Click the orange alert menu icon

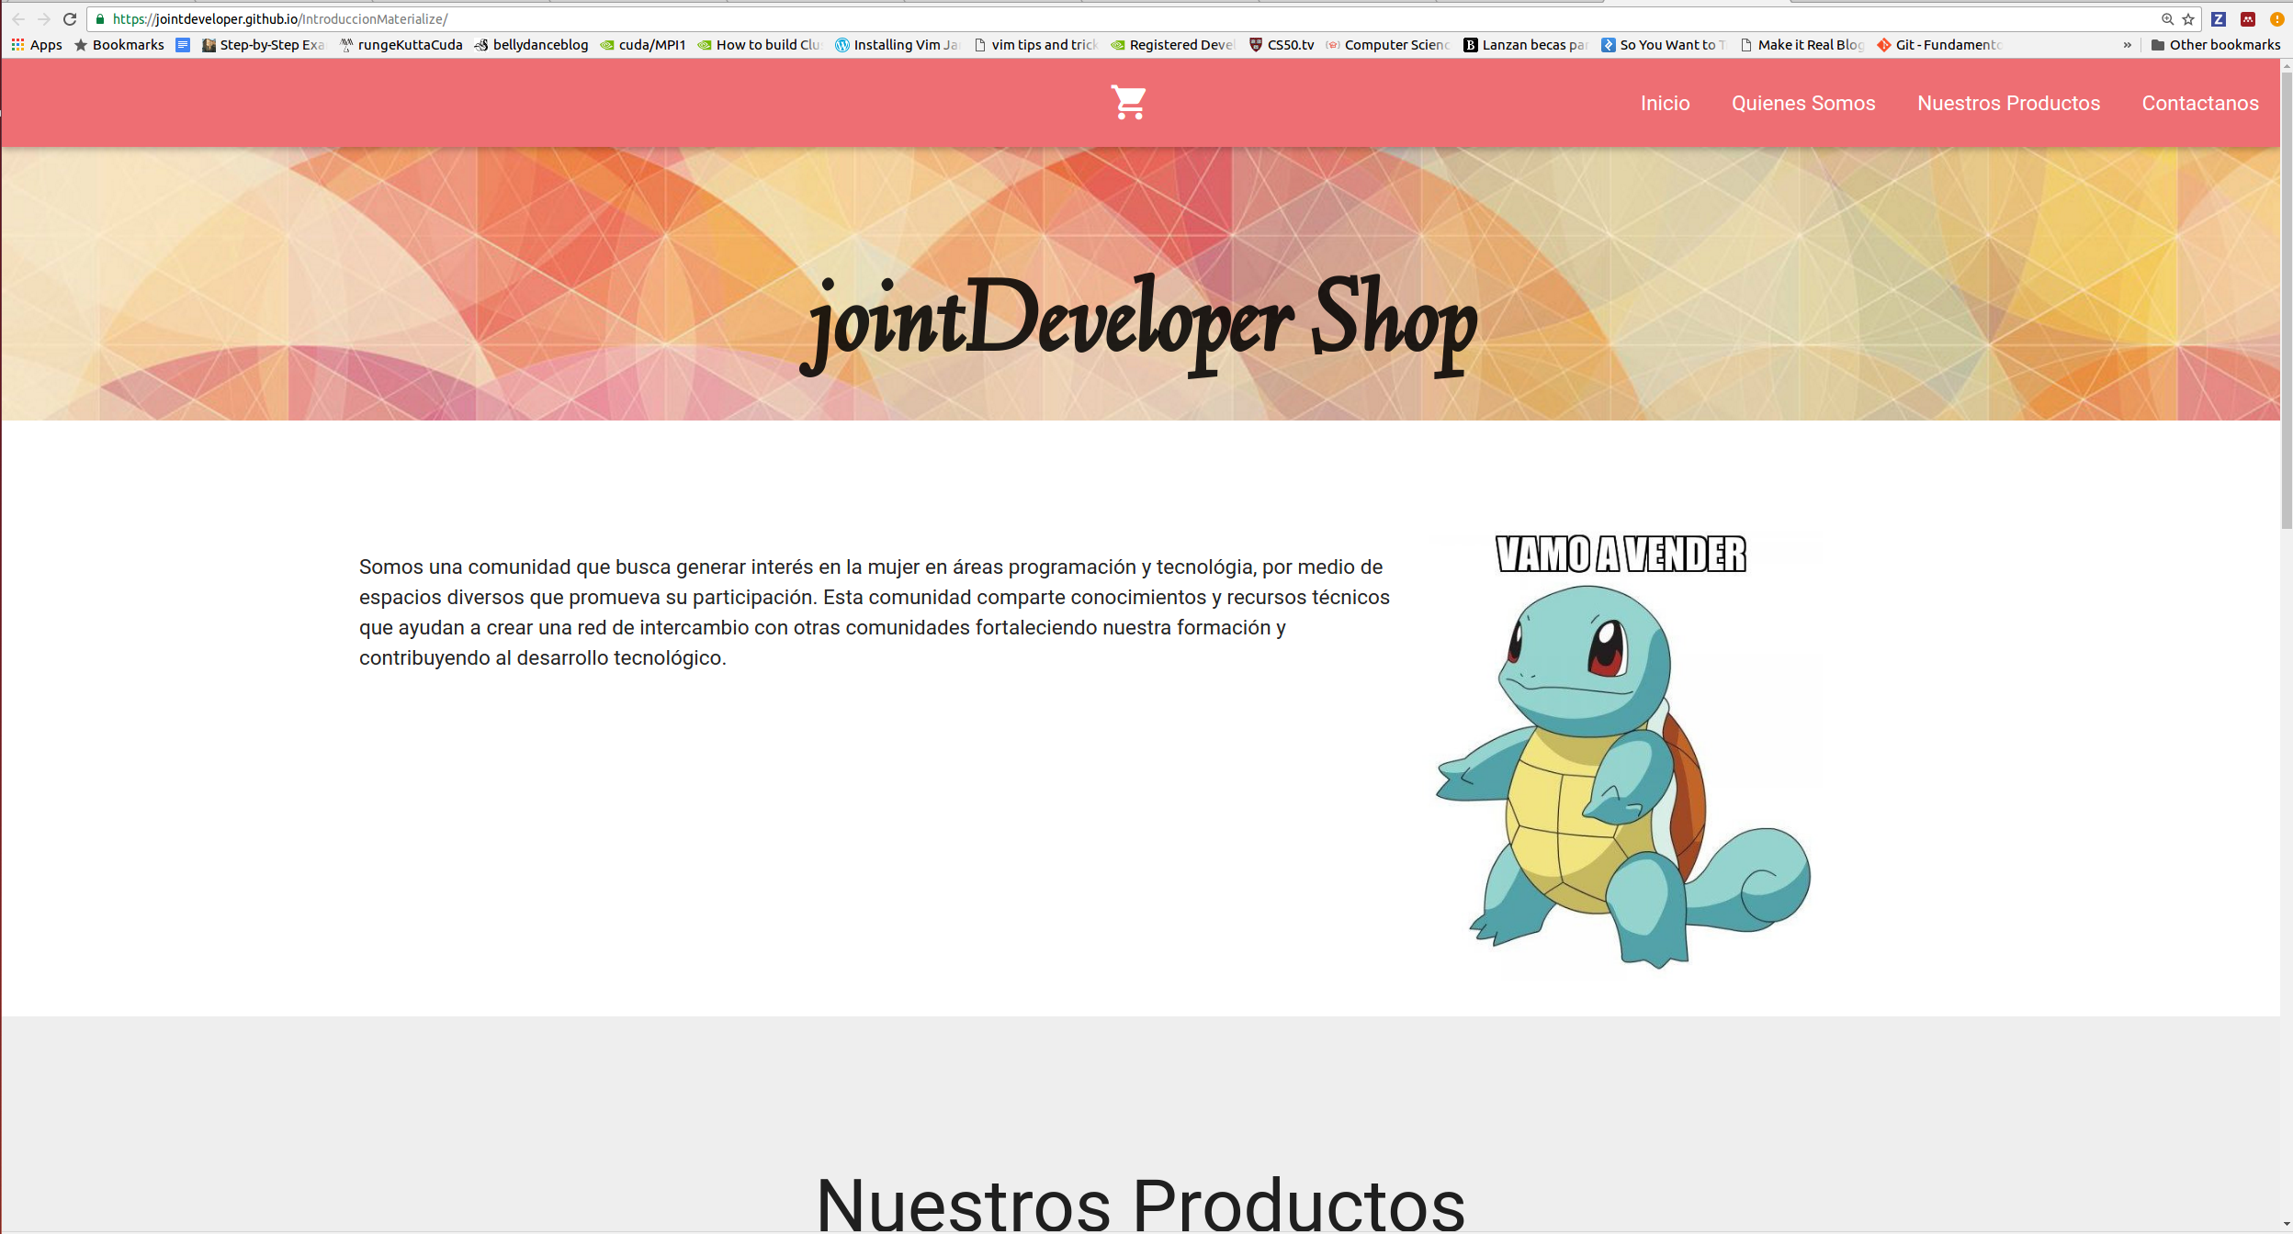(2276, 18)
